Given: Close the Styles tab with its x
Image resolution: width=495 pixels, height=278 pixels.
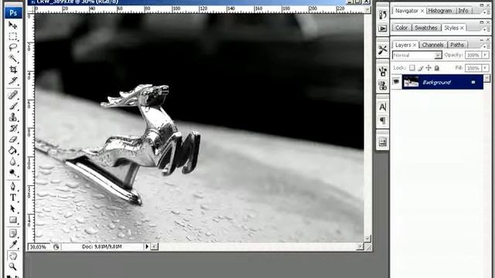Looking at the screenshot, I should click(x=462, y=28).
